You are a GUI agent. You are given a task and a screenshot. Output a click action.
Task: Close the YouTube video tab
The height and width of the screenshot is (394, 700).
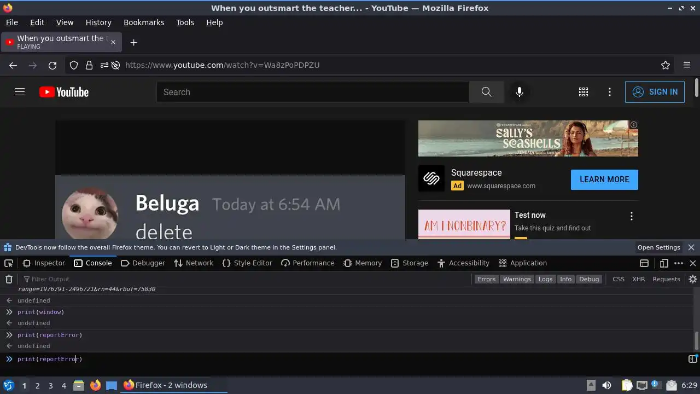pos(113,42)
